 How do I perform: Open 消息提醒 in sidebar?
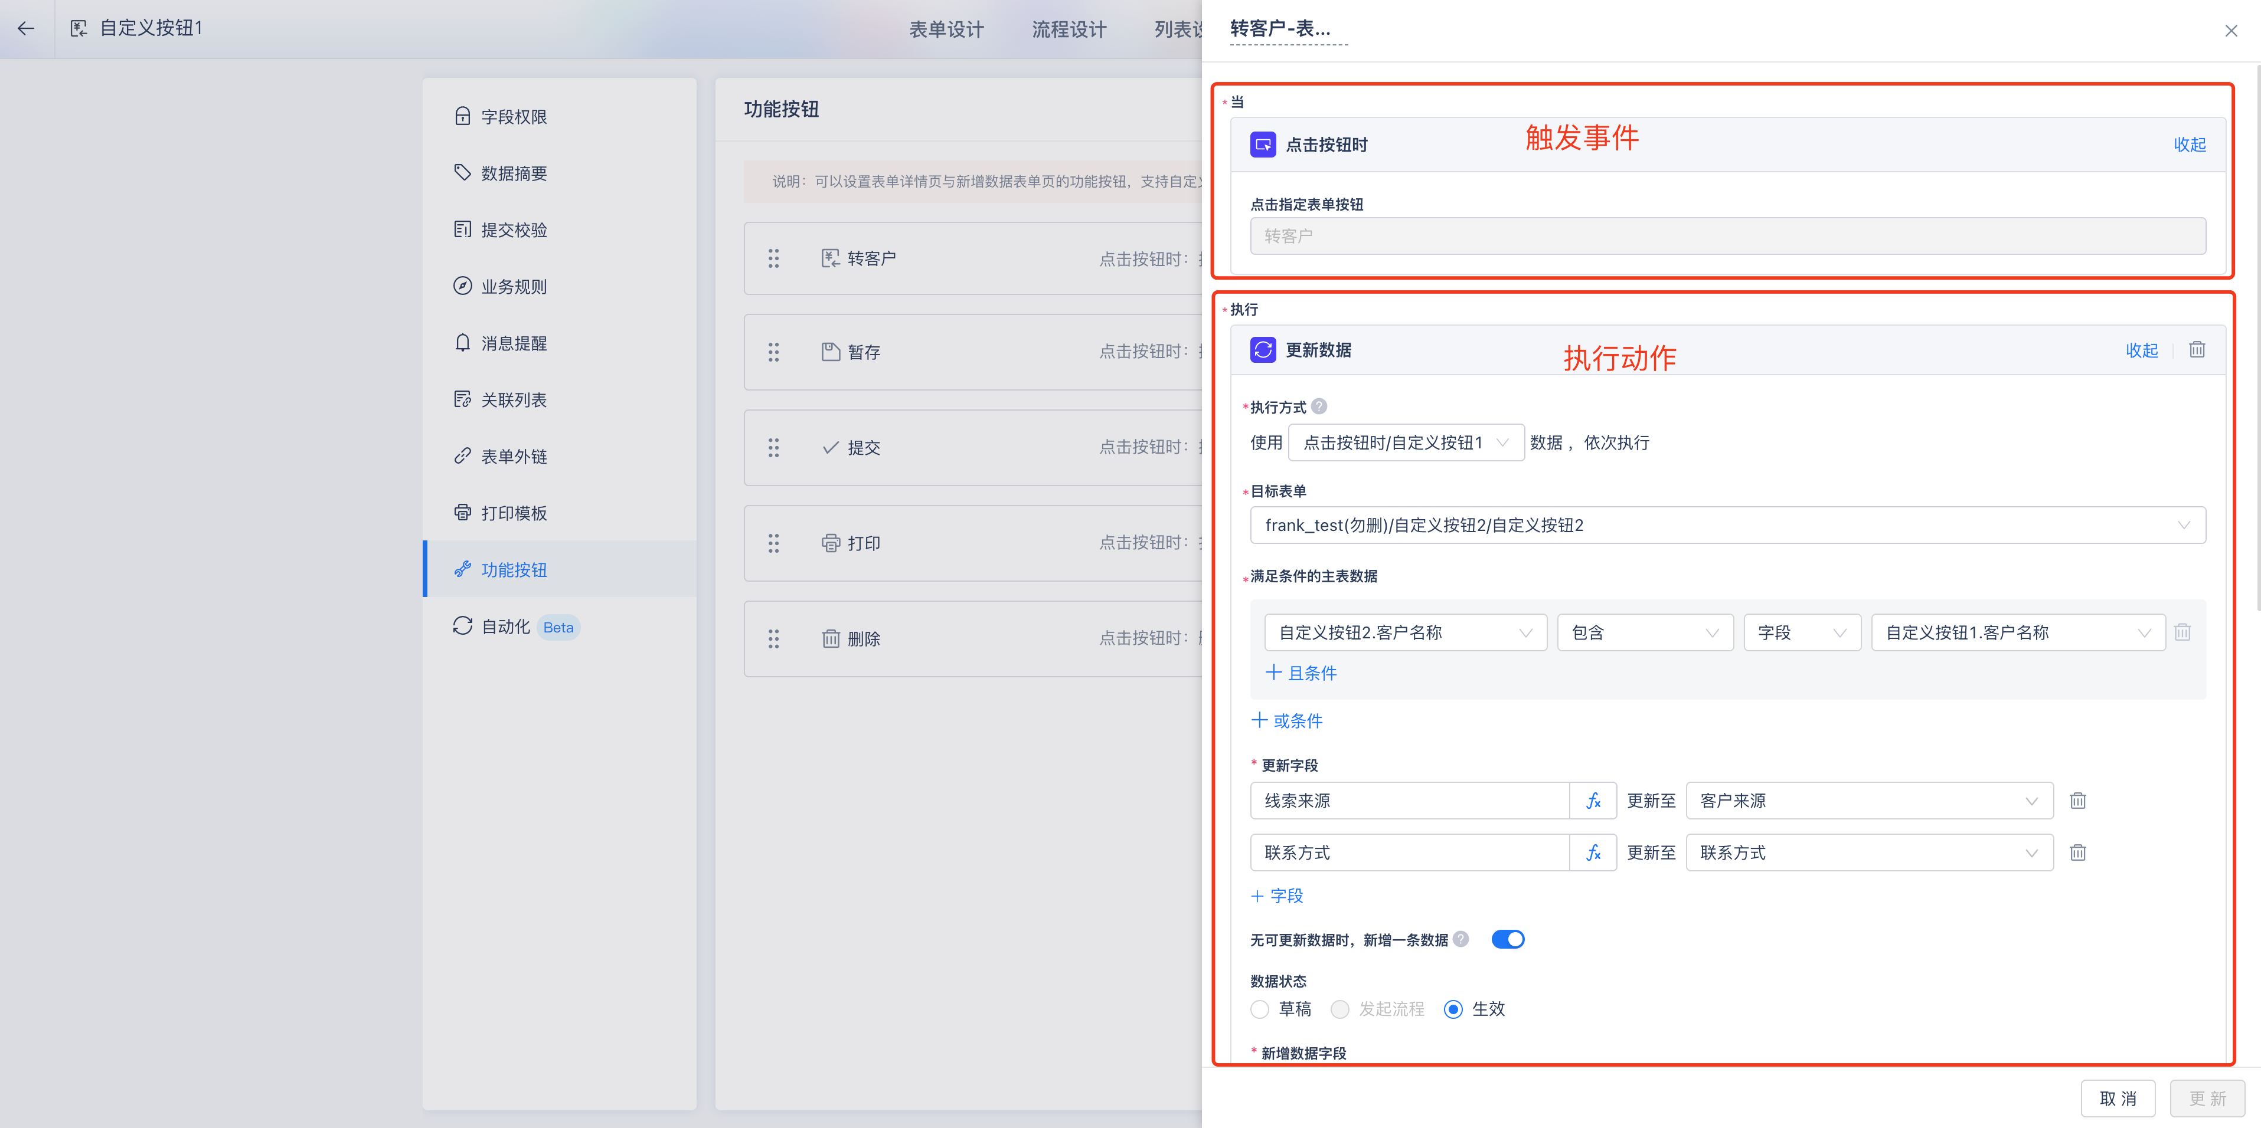[560, 342]
